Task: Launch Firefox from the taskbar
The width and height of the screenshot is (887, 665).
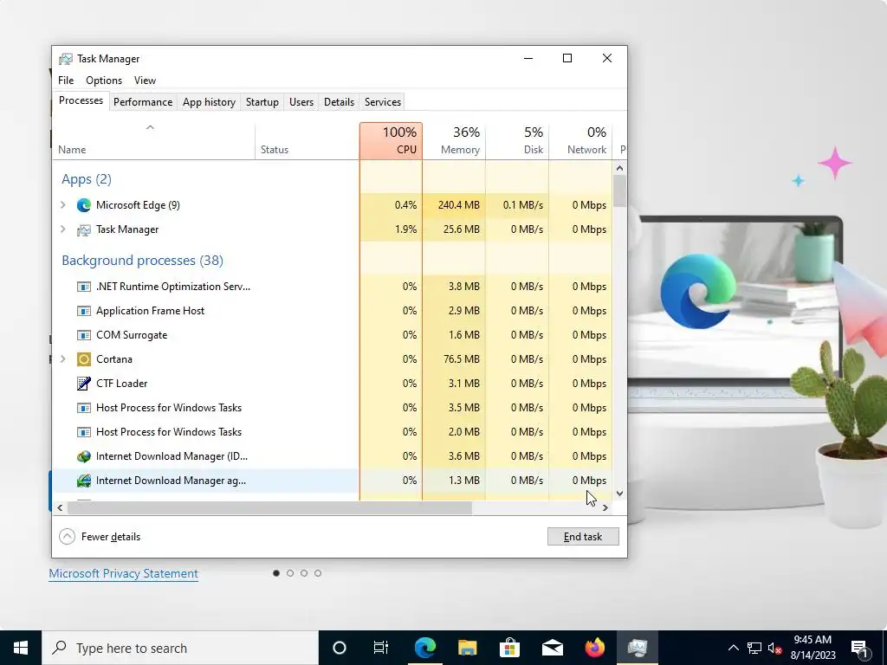Action: coord(594,648)
